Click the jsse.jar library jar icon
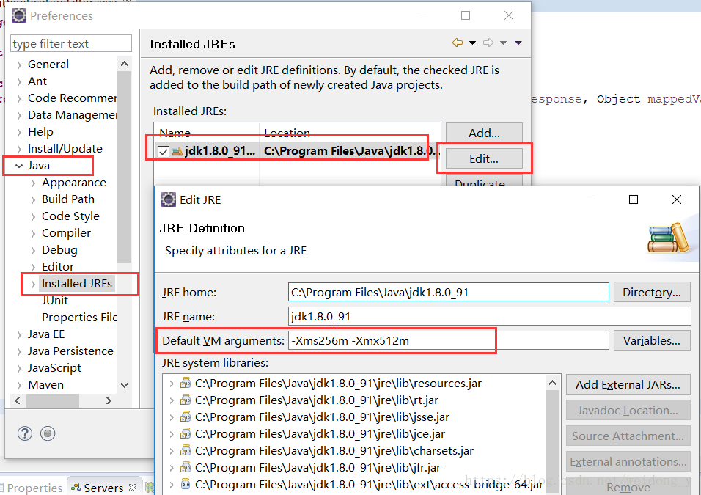Viewport: 701px width, 495px height. pos(185,417)
